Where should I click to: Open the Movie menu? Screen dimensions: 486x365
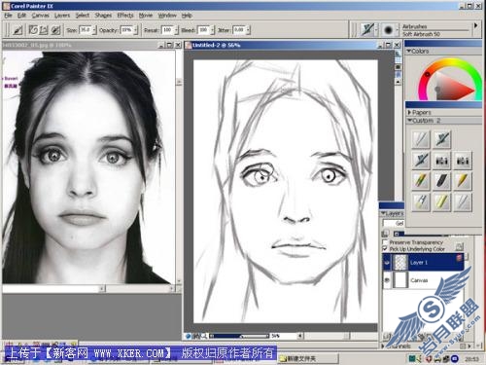[146, 16]
